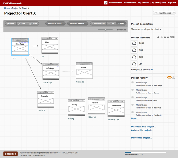Select the Contacts mockup thumbnail
Image resolution: width=178 pixels, height=158 pixels.
click(x=84, y=71)
